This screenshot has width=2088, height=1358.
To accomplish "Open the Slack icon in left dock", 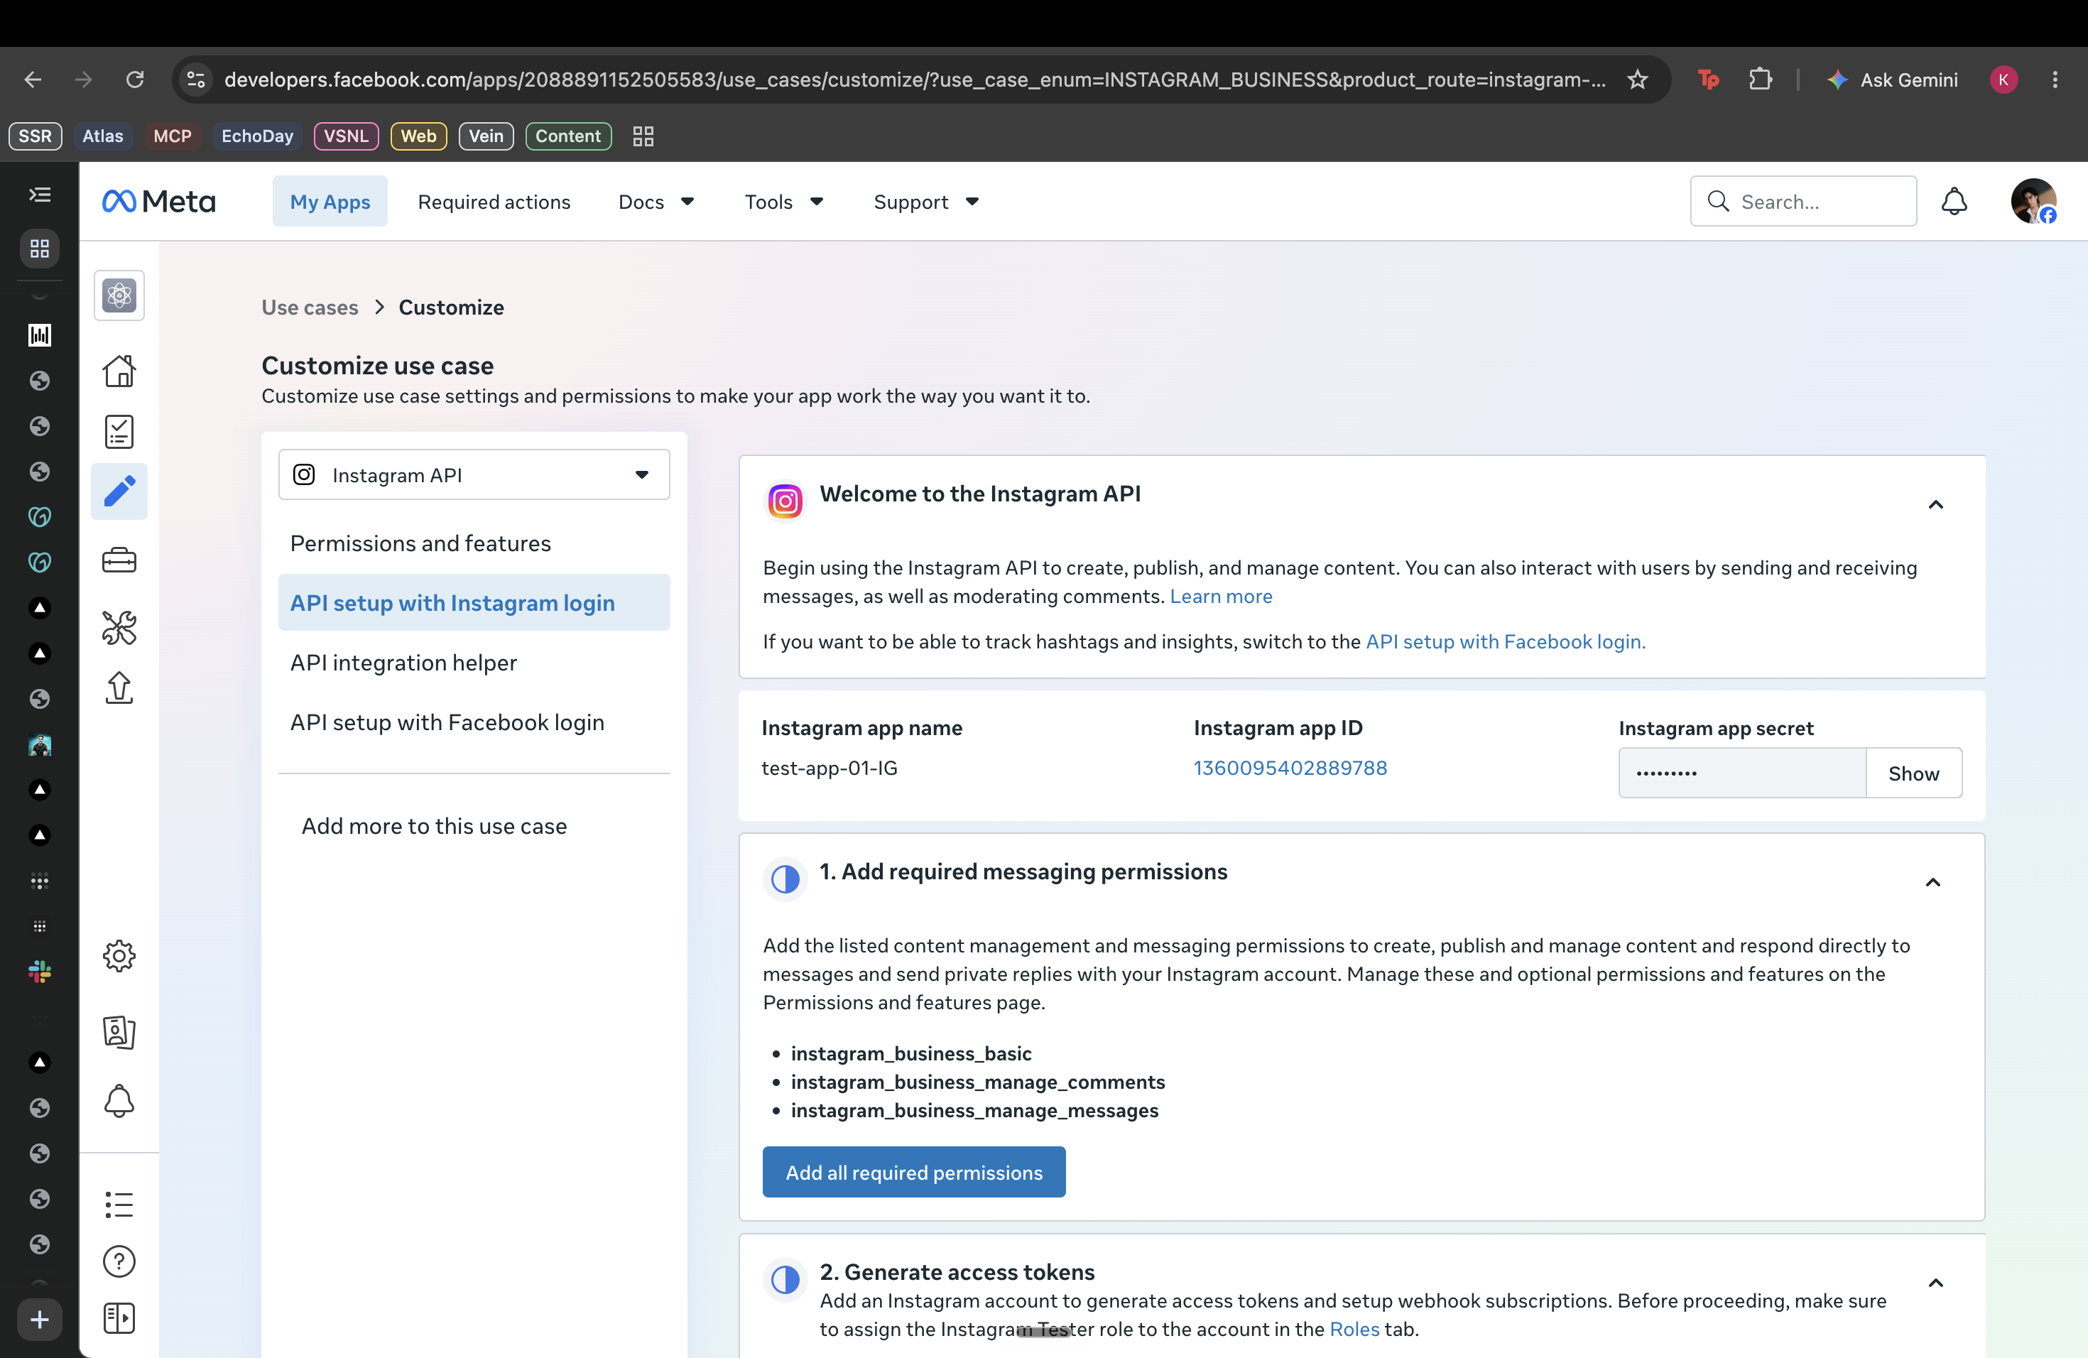I will coord(40,971).
